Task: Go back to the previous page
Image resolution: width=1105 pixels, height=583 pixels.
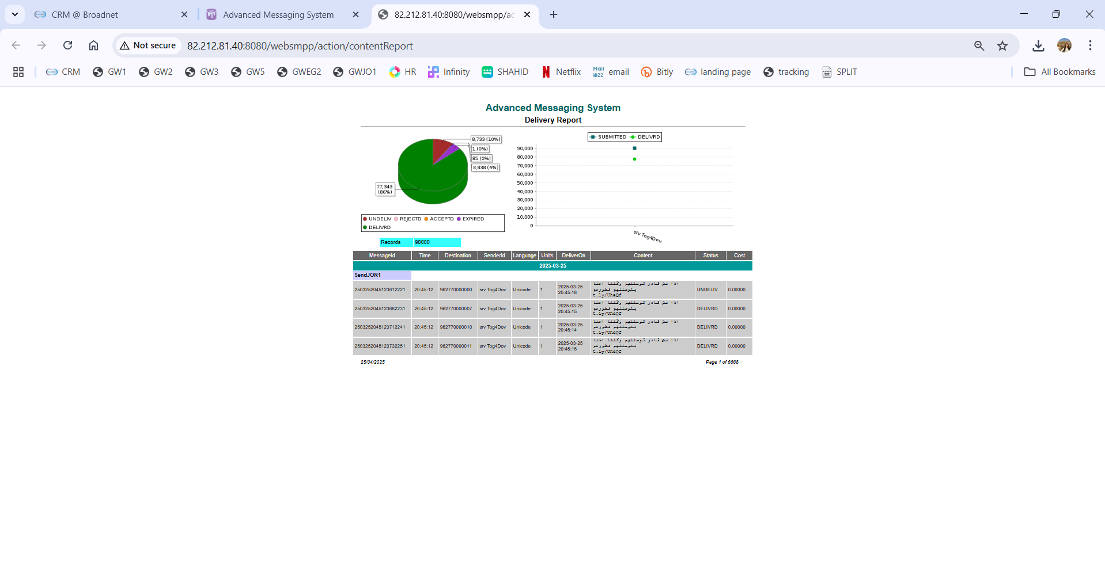Action: (x=16, y=45)
